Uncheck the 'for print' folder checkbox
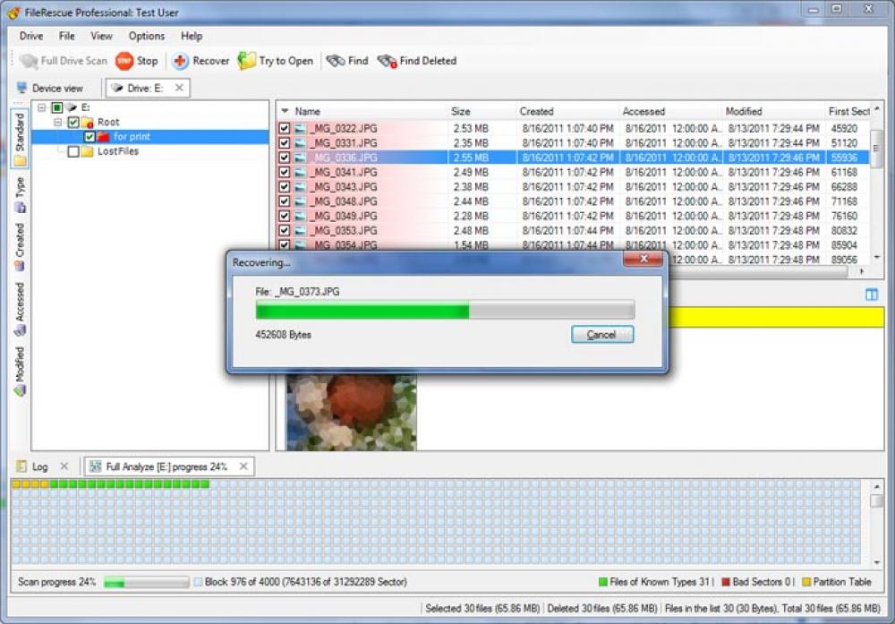The height and width of the screenshot is (624, 895). tap(89, 137)
